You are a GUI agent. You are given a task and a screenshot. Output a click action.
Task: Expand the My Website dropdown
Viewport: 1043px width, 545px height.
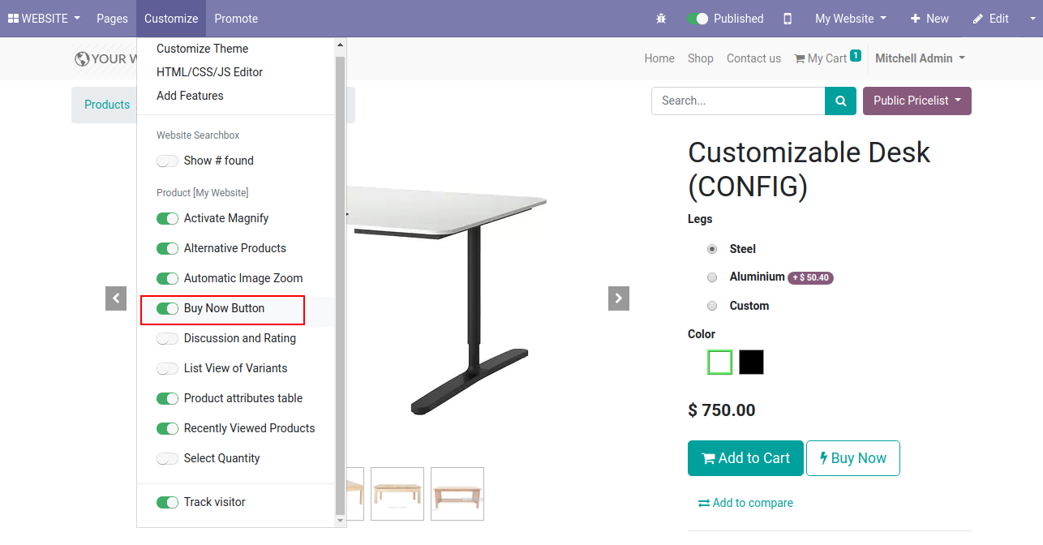coord(850,19)
